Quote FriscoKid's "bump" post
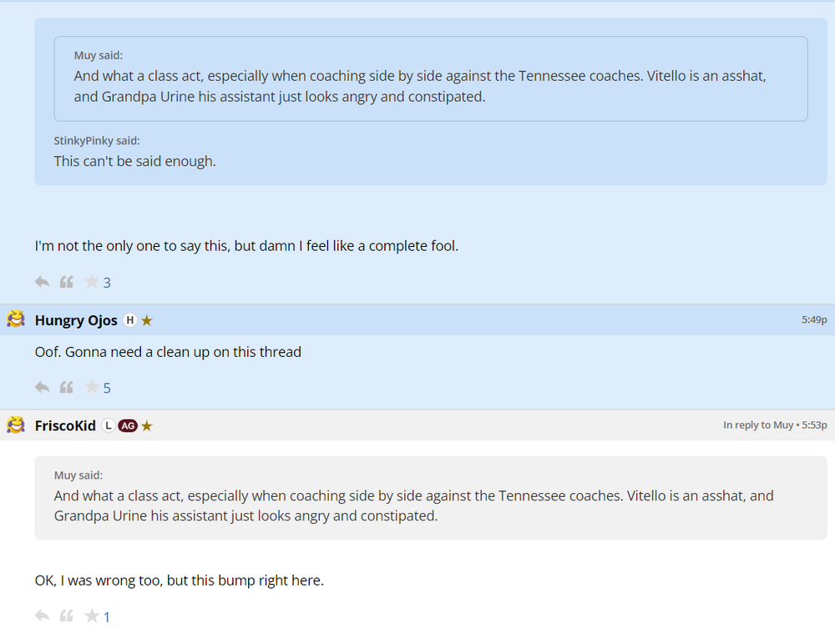The image size is (835, 633). point(67,616)
